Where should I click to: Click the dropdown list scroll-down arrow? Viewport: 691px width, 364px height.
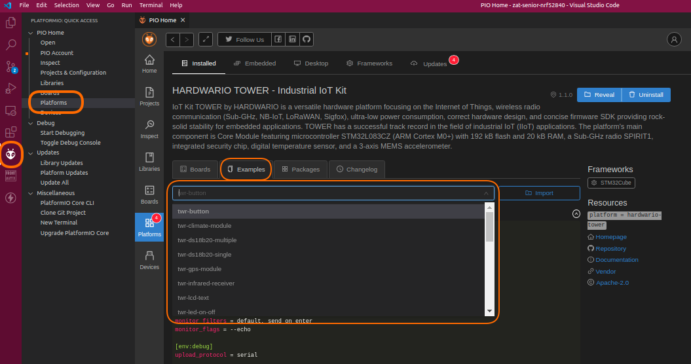pos(489,311)
